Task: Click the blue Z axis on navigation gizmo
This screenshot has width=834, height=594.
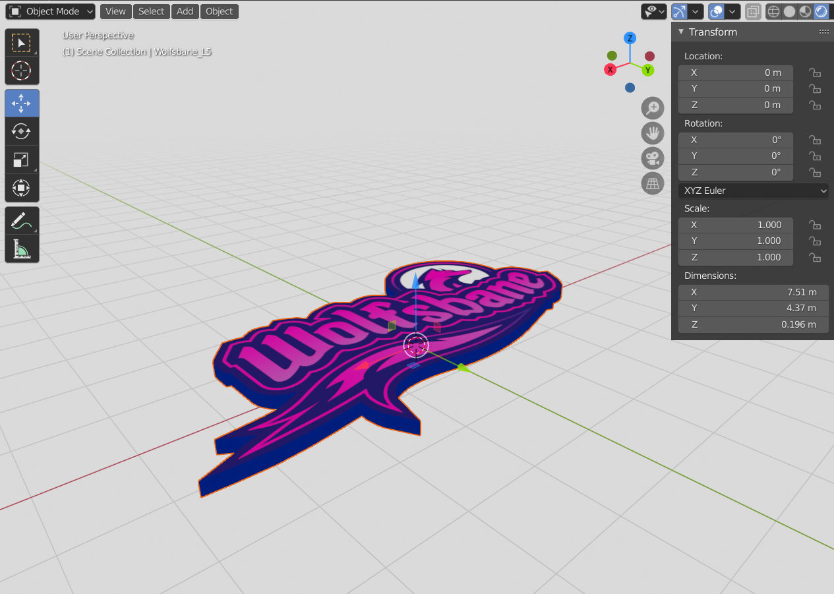Action: (x=630, y=38)
